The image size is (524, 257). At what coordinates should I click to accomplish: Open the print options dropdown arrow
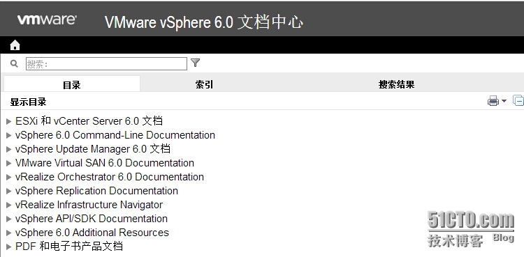pyautogui.click(x=504, y=101)
